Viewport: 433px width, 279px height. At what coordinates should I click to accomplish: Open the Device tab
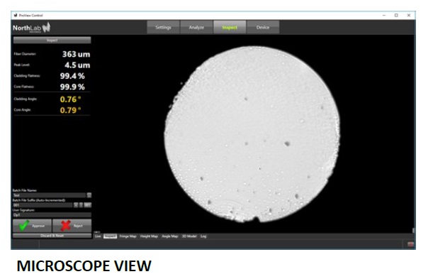click(x=263, y=28)
